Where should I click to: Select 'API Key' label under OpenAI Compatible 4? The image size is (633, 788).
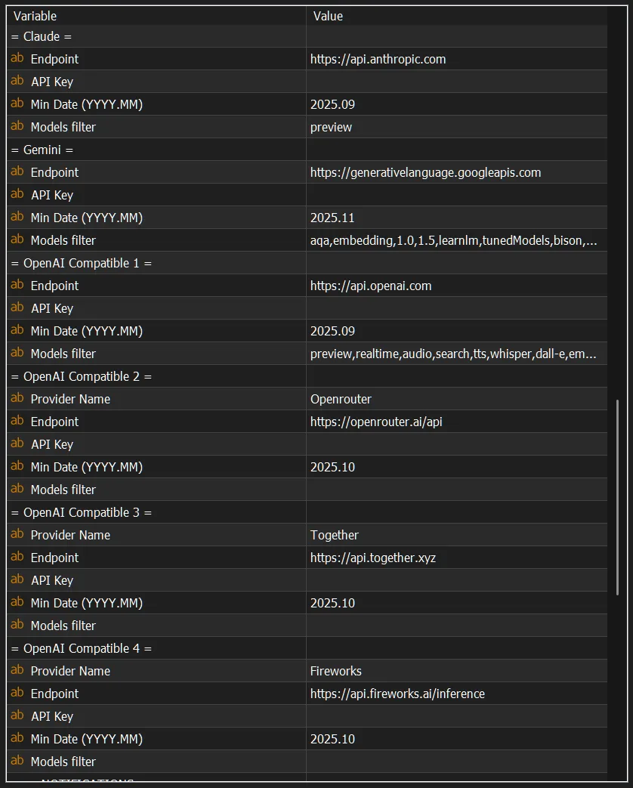(52, 717)
